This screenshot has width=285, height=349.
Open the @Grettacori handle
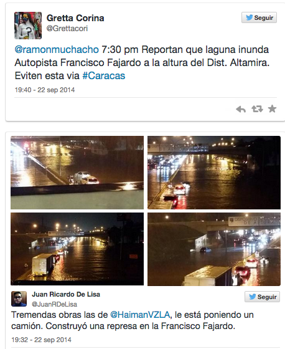point(67,29)
